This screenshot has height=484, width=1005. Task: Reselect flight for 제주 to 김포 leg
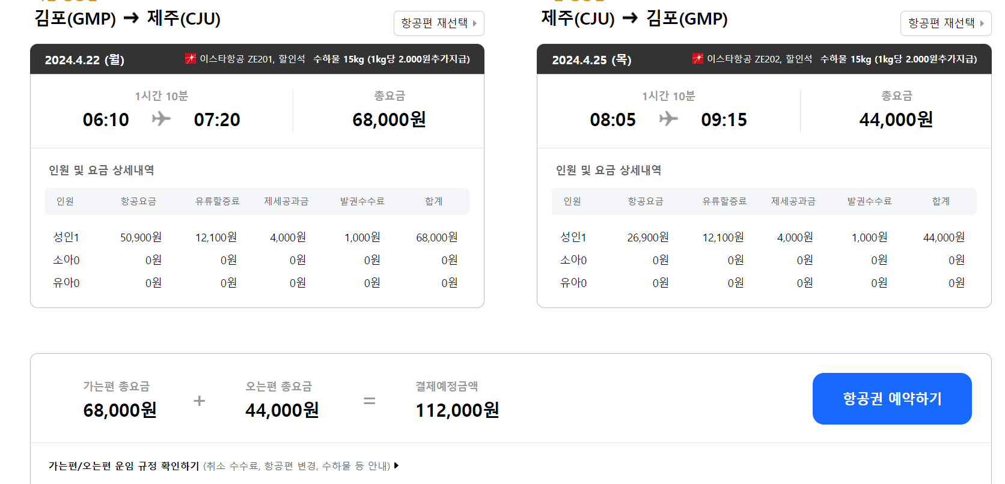[x=946, y=23]
